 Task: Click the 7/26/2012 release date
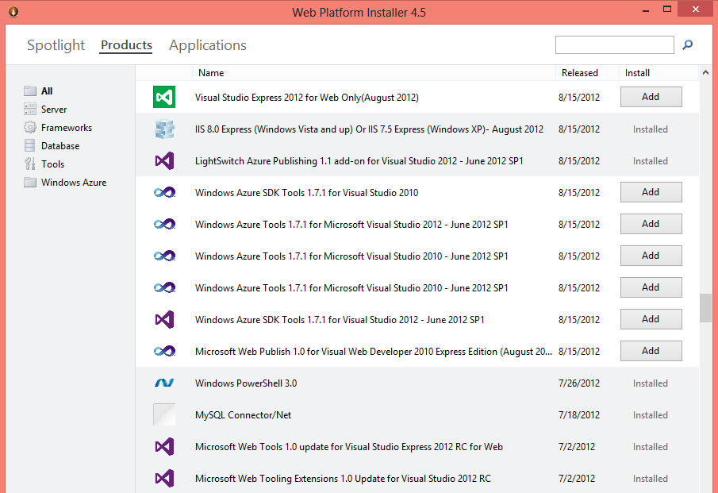tap(579, 383)
